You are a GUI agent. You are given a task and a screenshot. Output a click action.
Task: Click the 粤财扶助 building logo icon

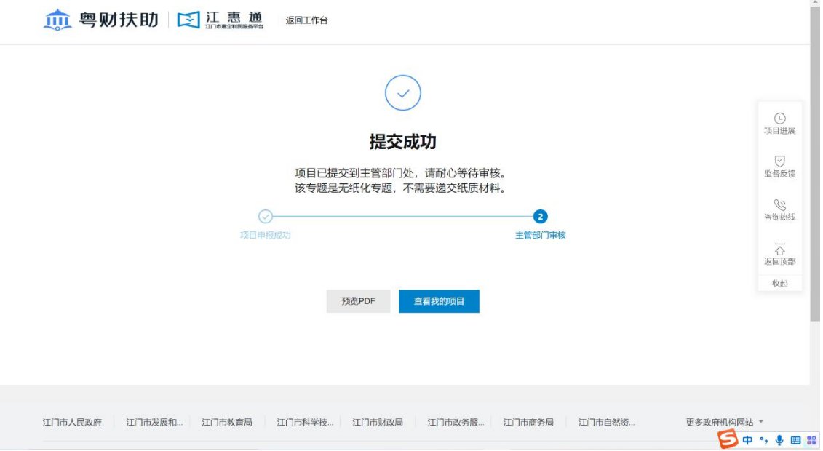(57, 20)
